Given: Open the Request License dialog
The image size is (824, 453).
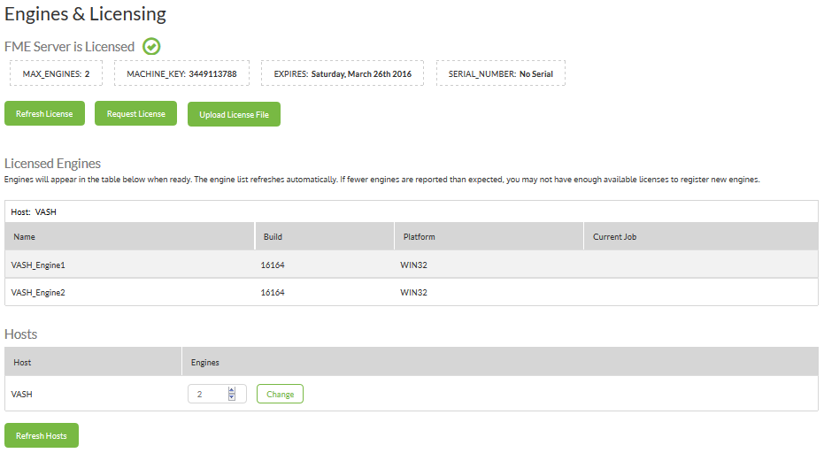Looking at the screenshot, I should tap(135, 113).
